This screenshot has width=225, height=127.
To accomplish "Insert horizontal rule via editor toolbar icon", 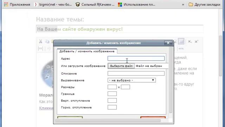I will pyautogui.click(x=41, y=49).
